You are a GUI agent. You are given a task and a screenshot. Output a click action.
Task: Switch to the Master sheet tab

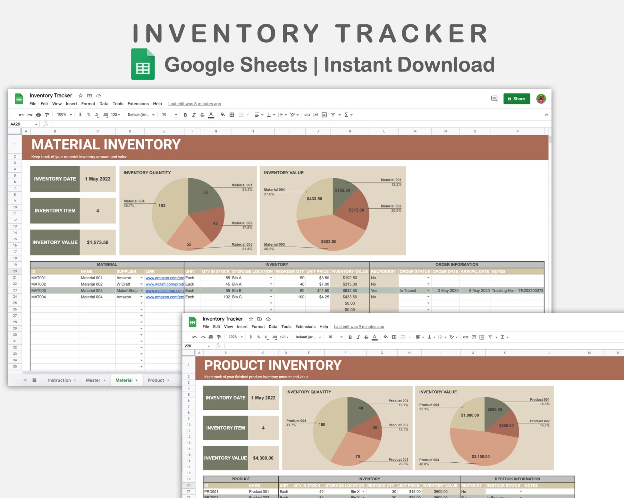[93, 380]
